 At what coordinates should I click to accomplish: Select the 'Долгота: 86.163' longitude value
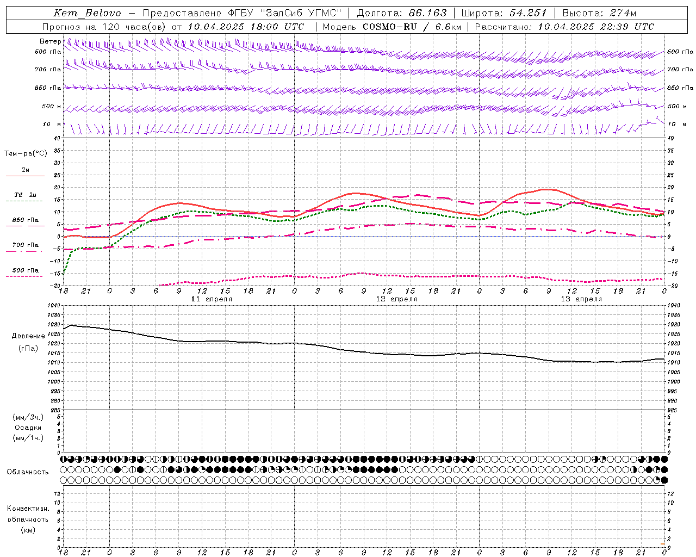click(x=402, y=13)
